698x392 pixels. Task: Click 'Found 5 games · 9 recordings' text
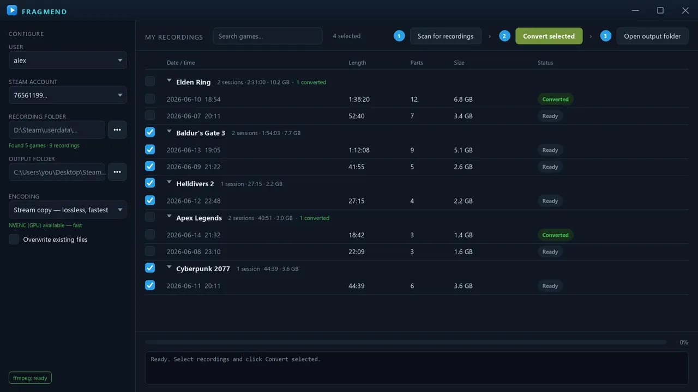point(44,145)
